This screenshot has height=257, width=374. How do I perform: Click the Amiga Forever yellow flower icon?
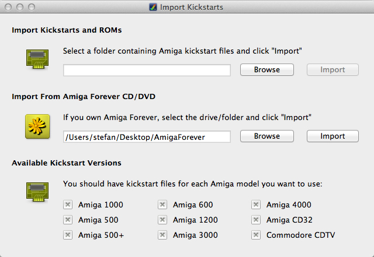coord(36,125)
